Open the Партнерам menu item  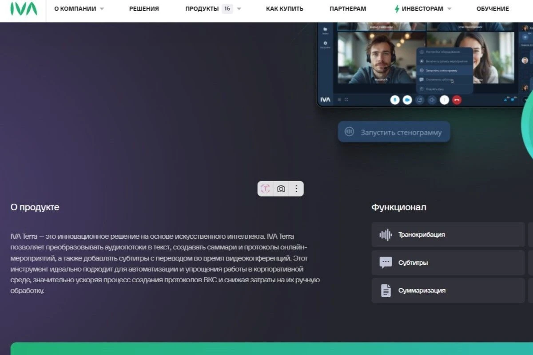(x=348, y=9)
